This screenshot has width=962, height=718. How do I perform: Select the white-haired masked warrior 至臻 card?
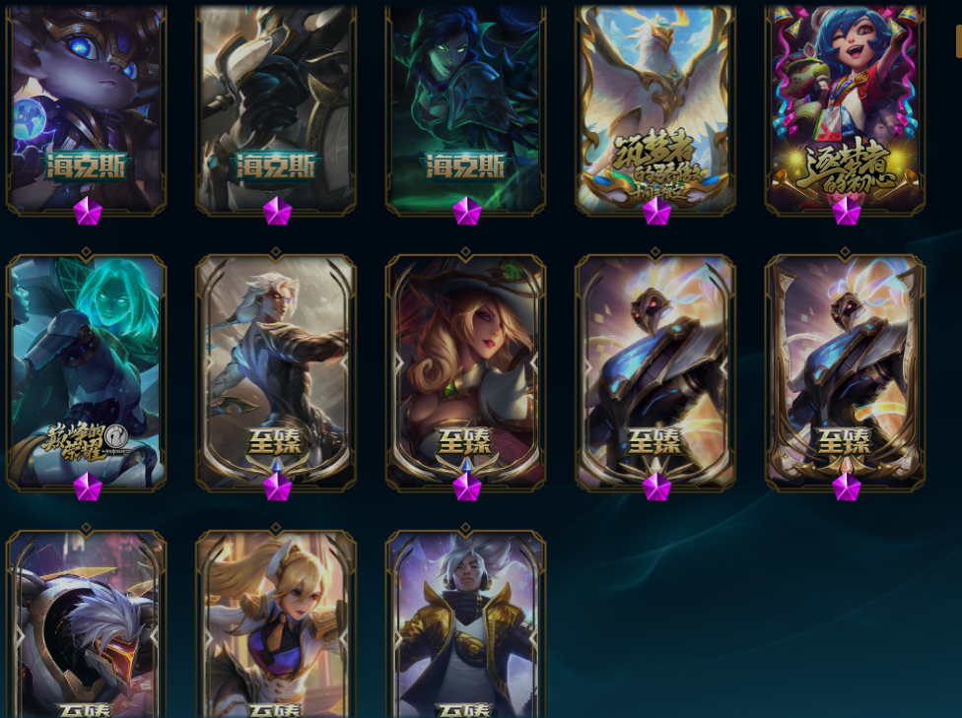tap(86, 623)
